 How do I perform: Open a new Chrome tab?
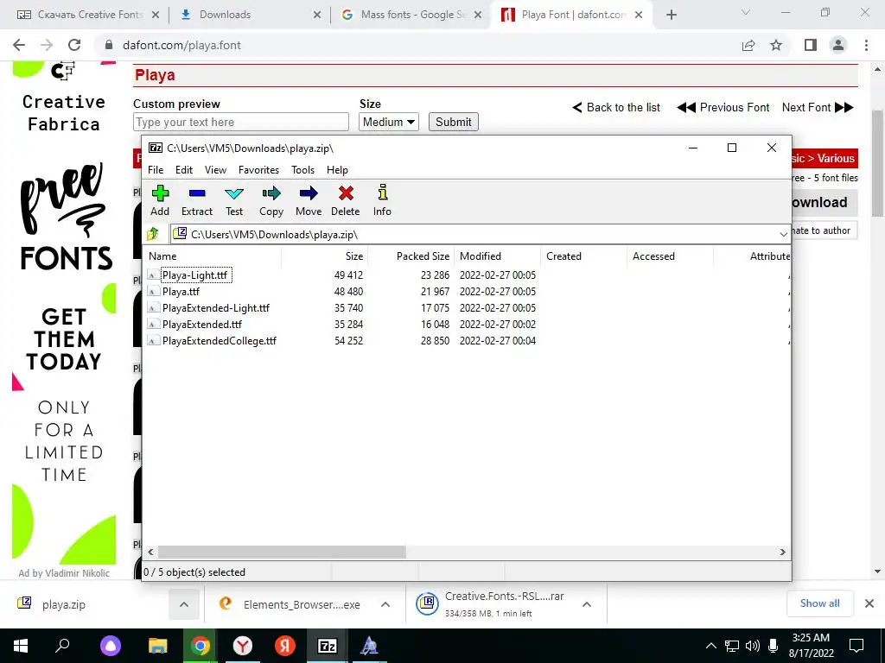click(671, 15)
